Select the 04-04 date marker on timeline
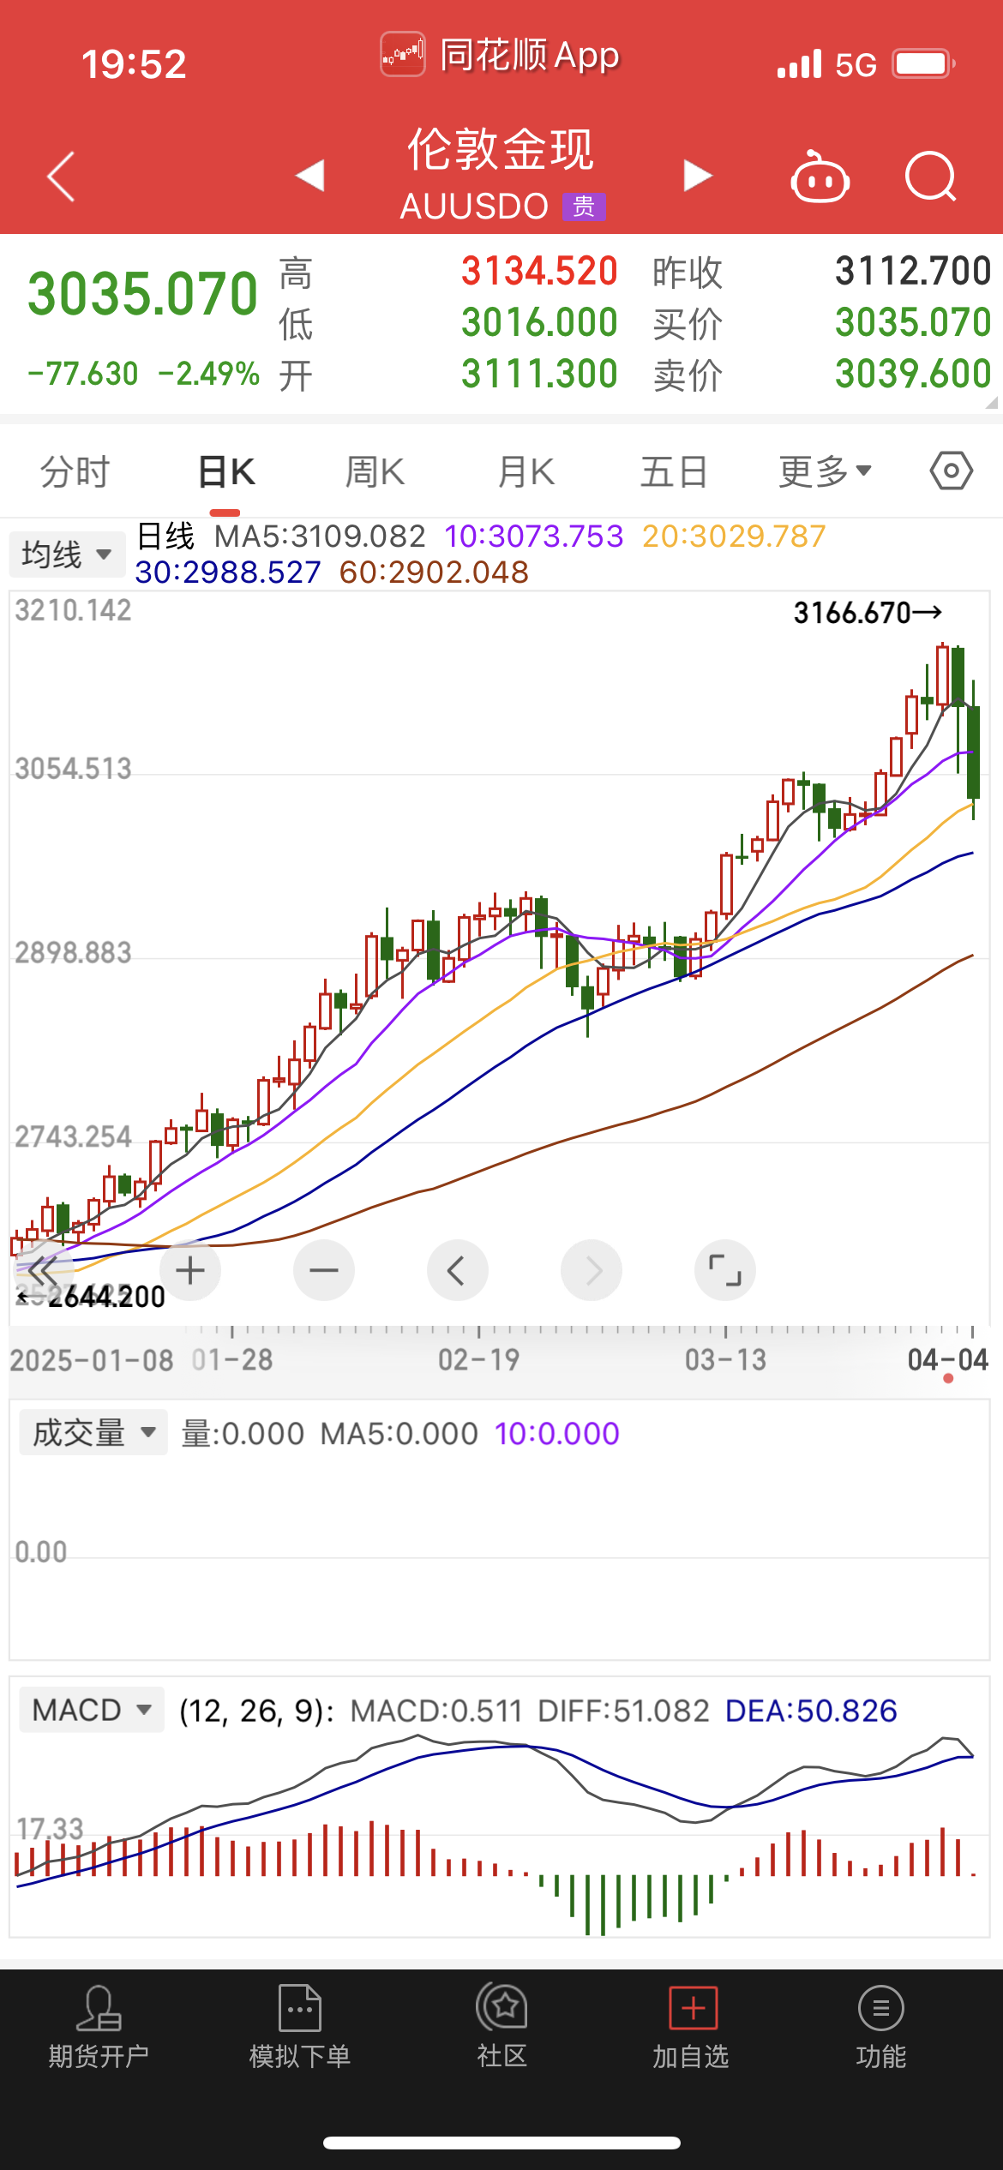1003x2170 pixels. point(947,1360)
